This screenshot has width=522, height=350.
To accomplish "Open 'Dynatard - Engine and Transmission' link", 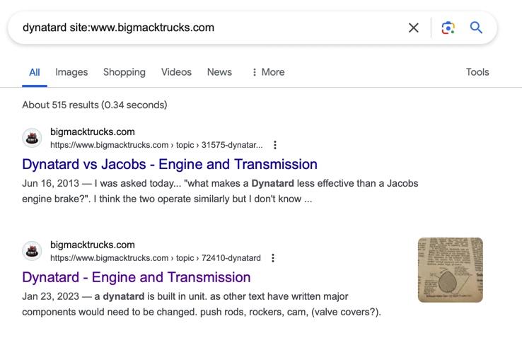I will click(x=137, y=277).
